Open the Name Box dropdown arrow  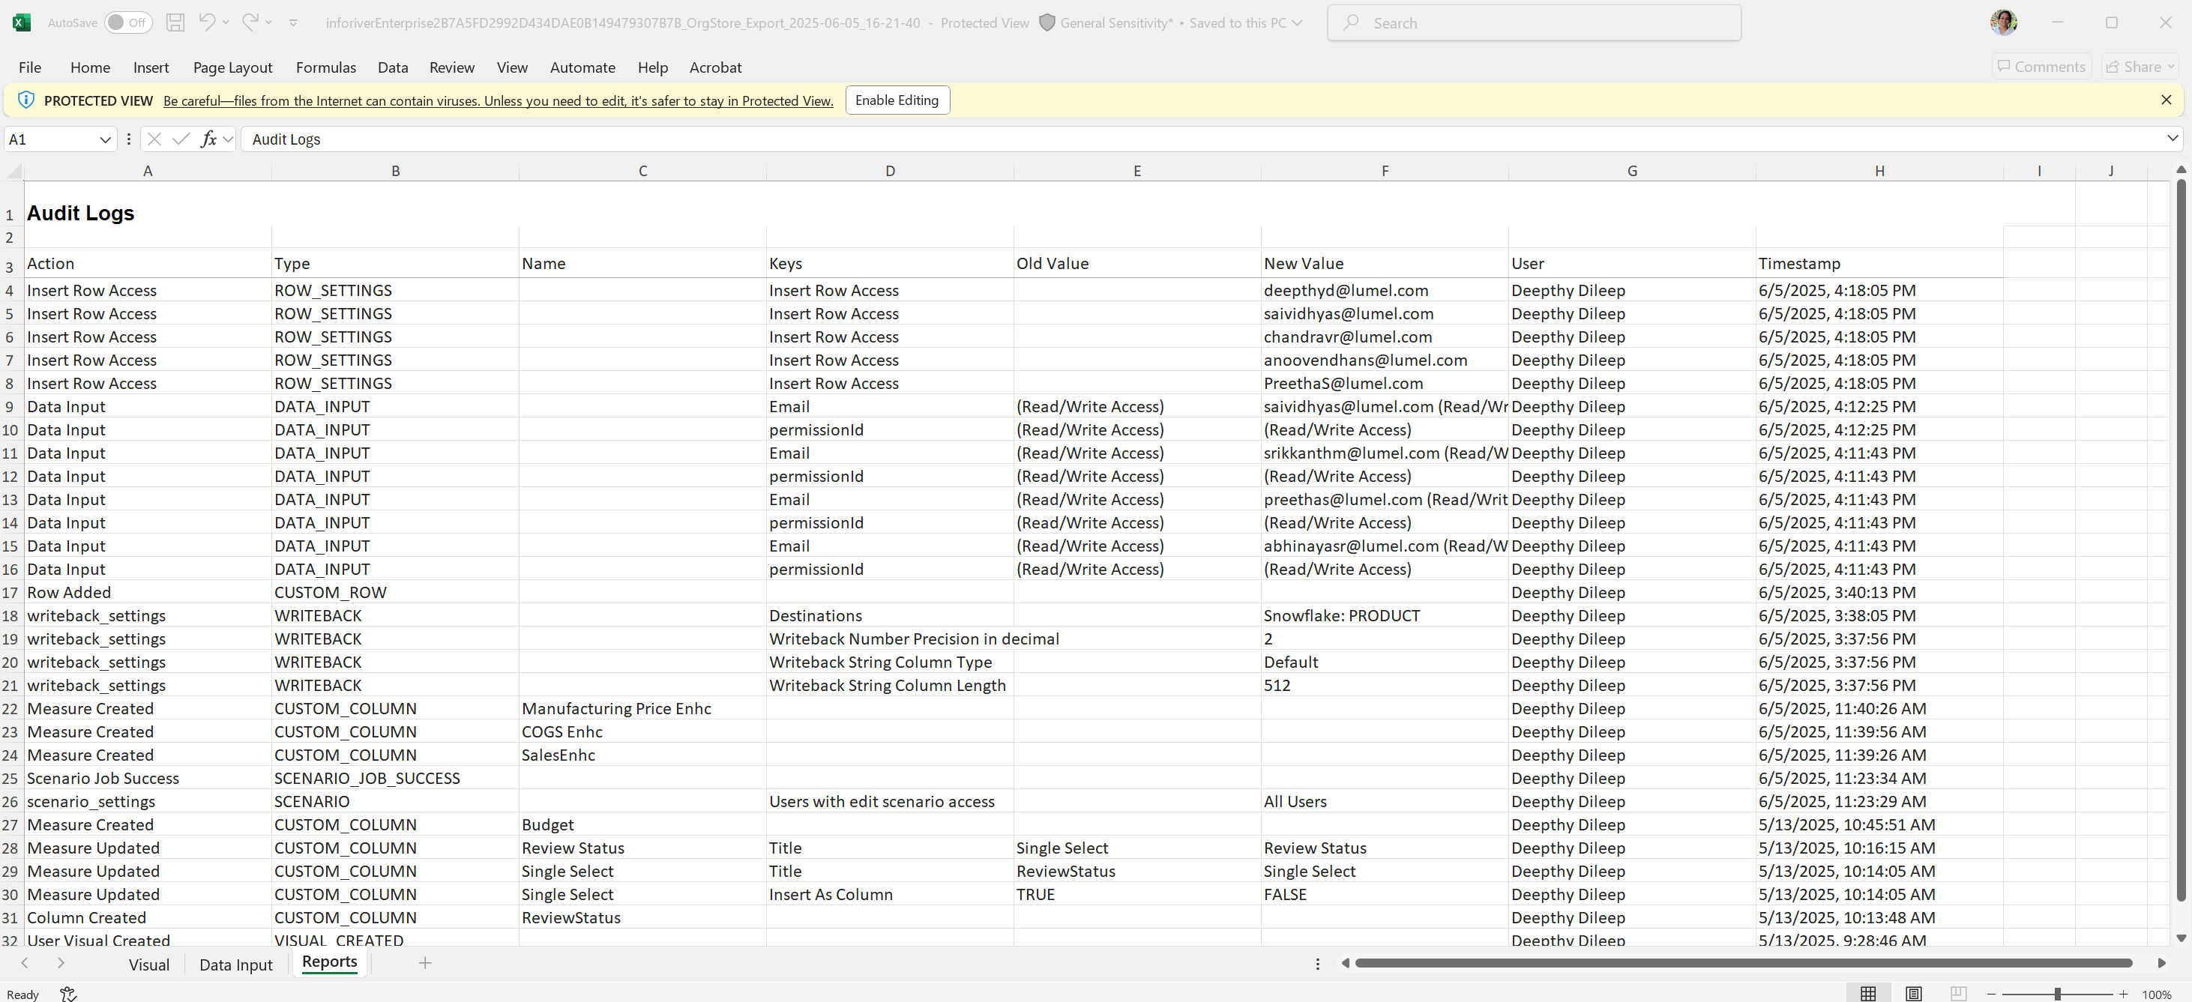(x=105, y=139)
